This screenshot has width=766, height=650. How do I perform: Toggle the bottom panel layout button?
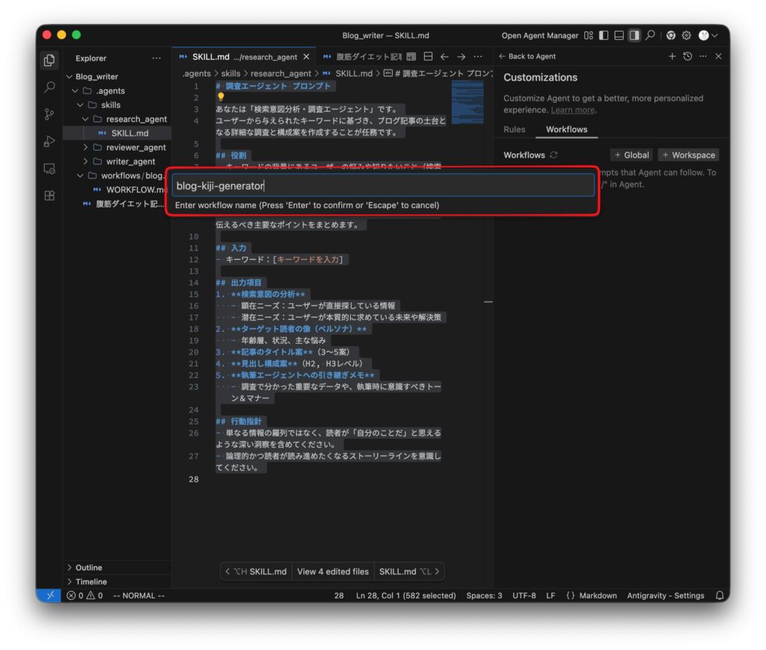coord(619,35)
